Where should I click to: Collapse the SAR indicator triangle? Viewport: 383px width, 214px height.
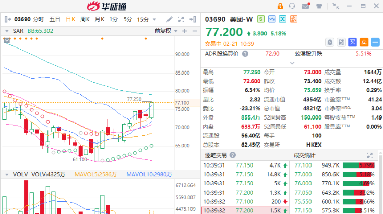(7, 31)
